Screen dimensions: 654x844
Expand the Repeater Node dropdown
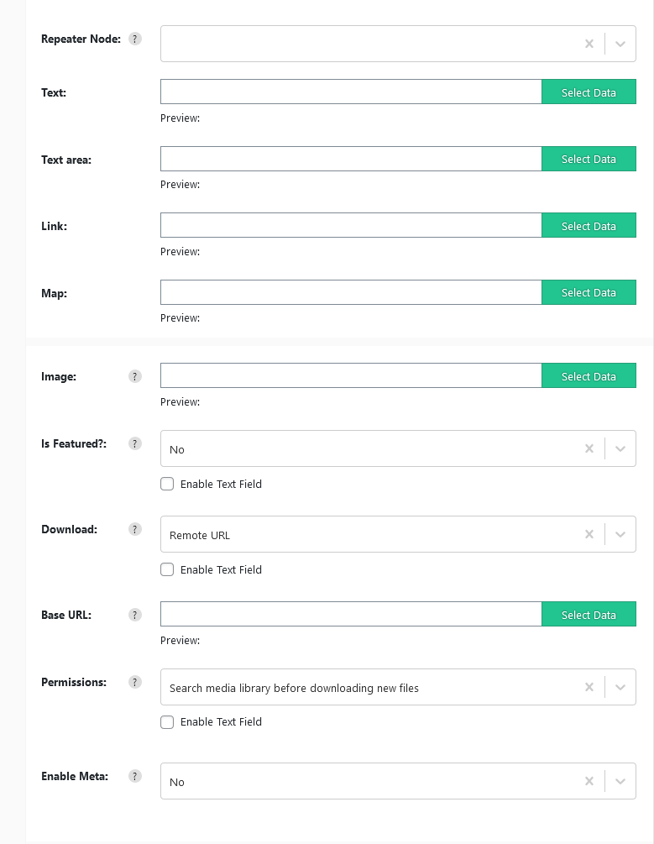pyautogui.click(x=620, y=44)
